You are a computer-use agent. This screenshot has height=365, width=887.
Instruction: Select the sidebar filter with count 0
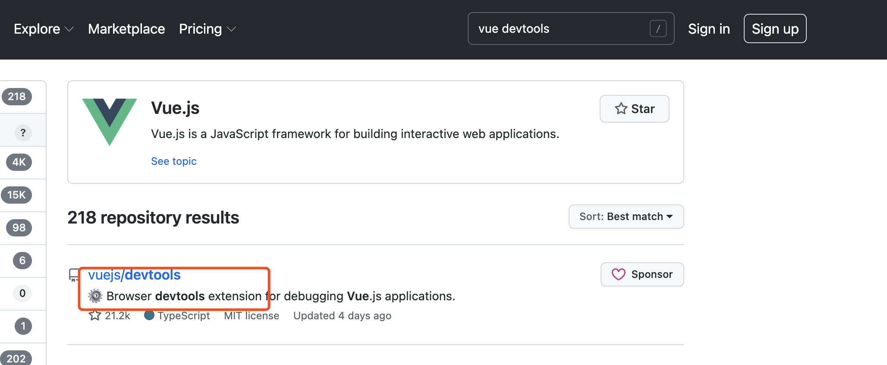[23, 293]
